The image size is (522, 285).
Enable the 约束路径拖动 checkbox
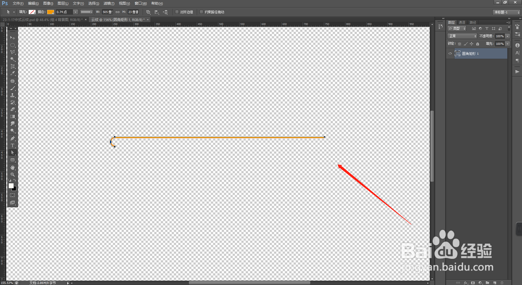201,12
